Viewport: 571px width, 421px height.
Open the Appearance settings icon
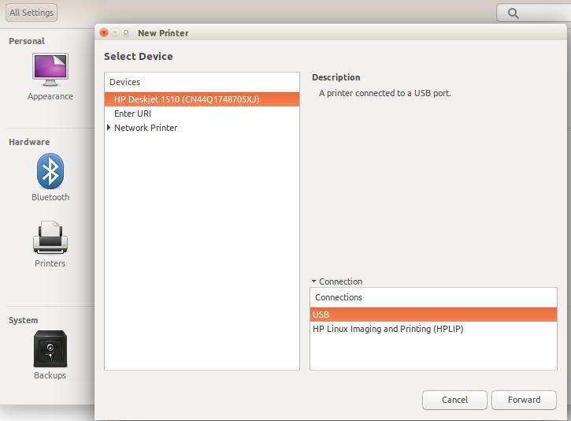(50, 69)
